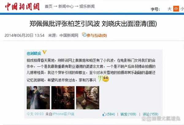
Task: Click the green willow emoji icon
Action: pos(100,79)
